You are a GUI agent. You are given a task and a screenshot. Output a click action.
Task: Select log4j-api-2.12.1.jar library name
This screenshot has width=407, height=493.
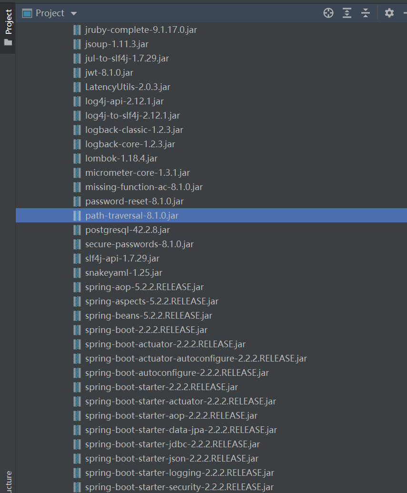click(124, 101)
